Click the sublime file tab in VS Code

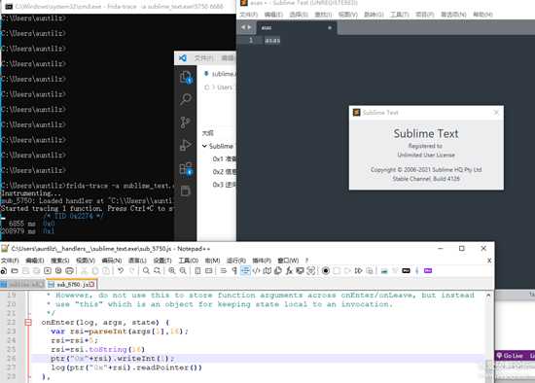pyautogui.click(x=220, y=74)
